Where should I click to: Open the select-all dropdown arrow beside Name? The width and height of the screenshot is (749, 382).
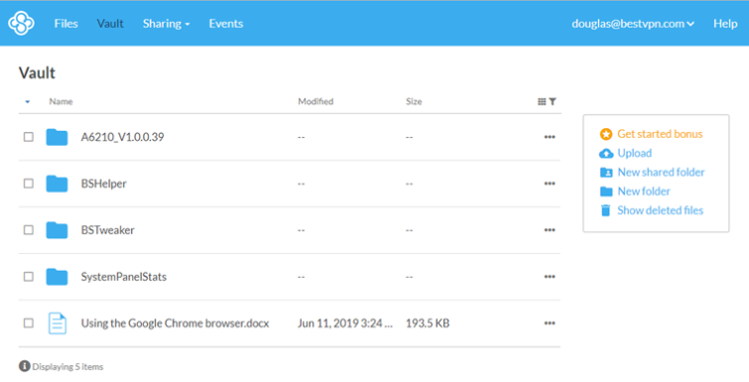pyautogui.click(x=28, y=102)
